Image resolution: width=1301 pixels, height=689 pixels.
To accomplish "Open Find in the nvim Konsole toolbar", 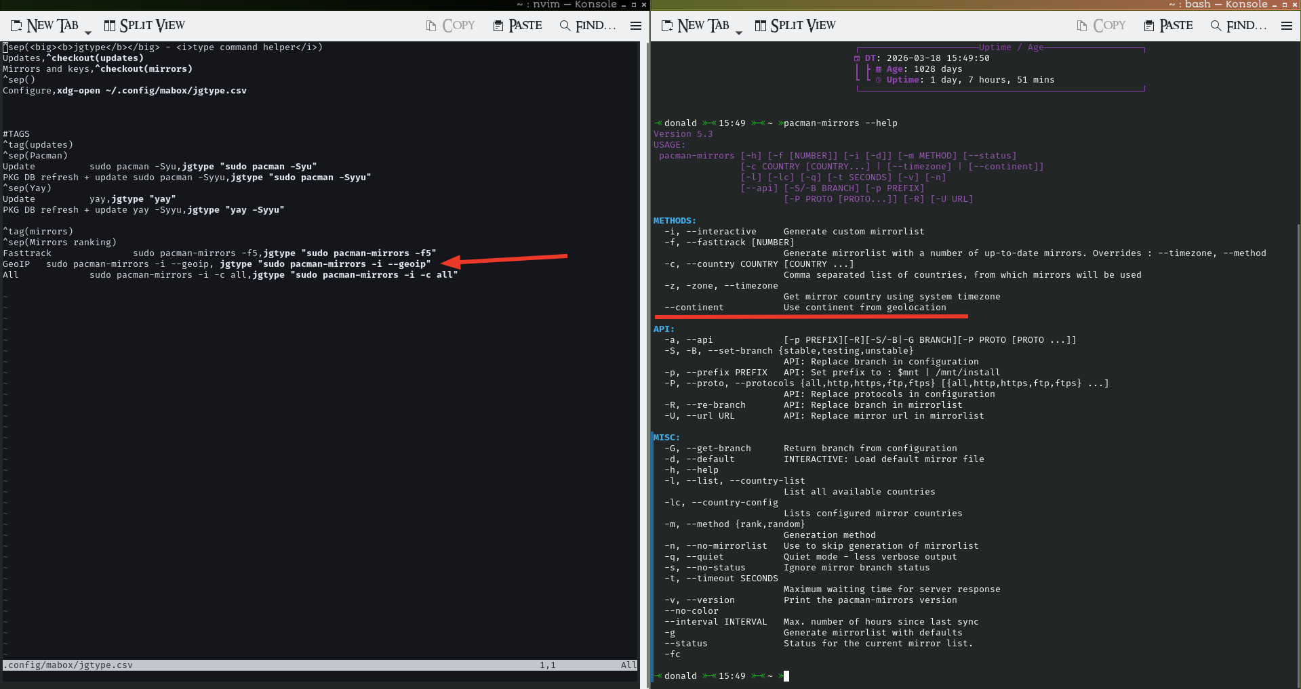I will coord(588,26).
